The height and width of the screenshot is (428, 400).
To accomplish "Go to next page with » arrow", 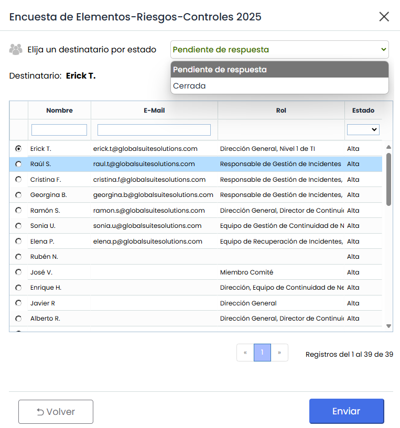I will (x=279, y=353).
